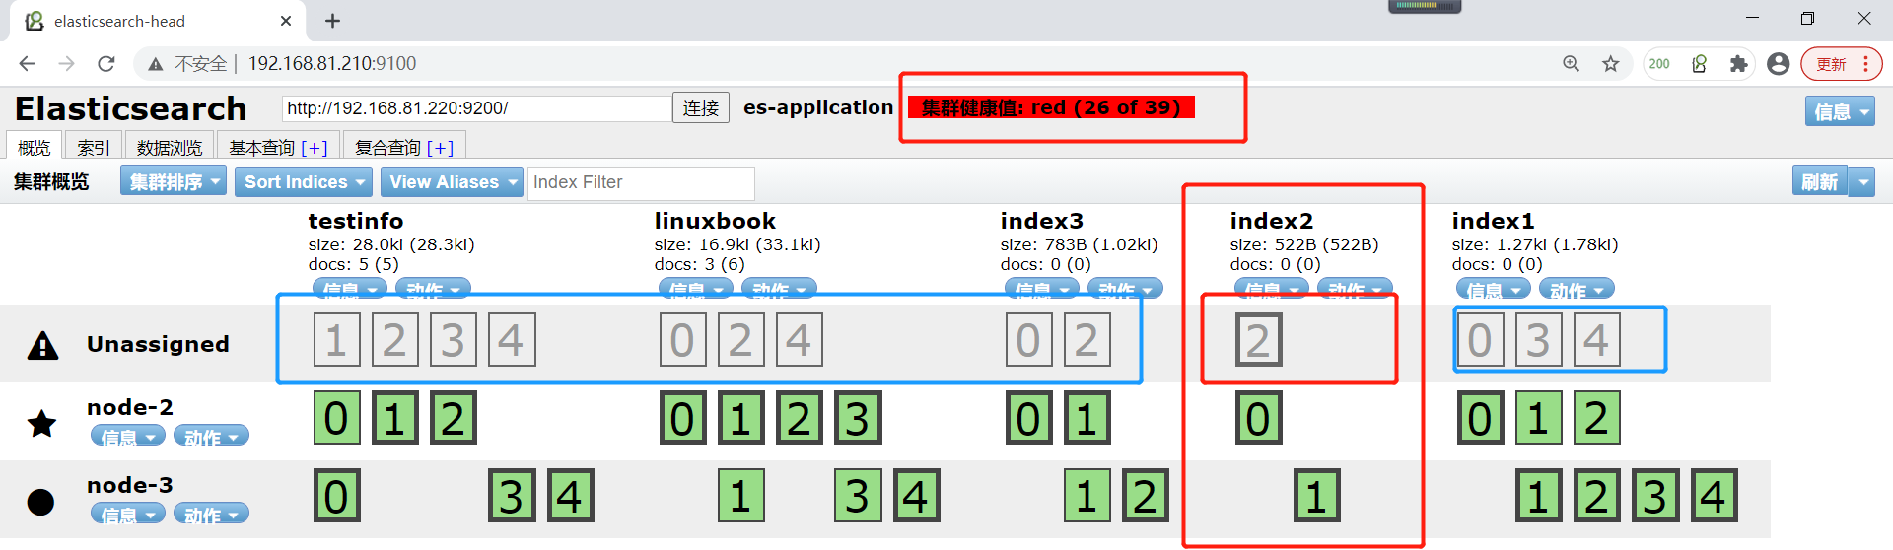The width and height of the screenshot is (1893, 550).
Task: Click the 刷新 refresh button
Action: click(1820, 181)
